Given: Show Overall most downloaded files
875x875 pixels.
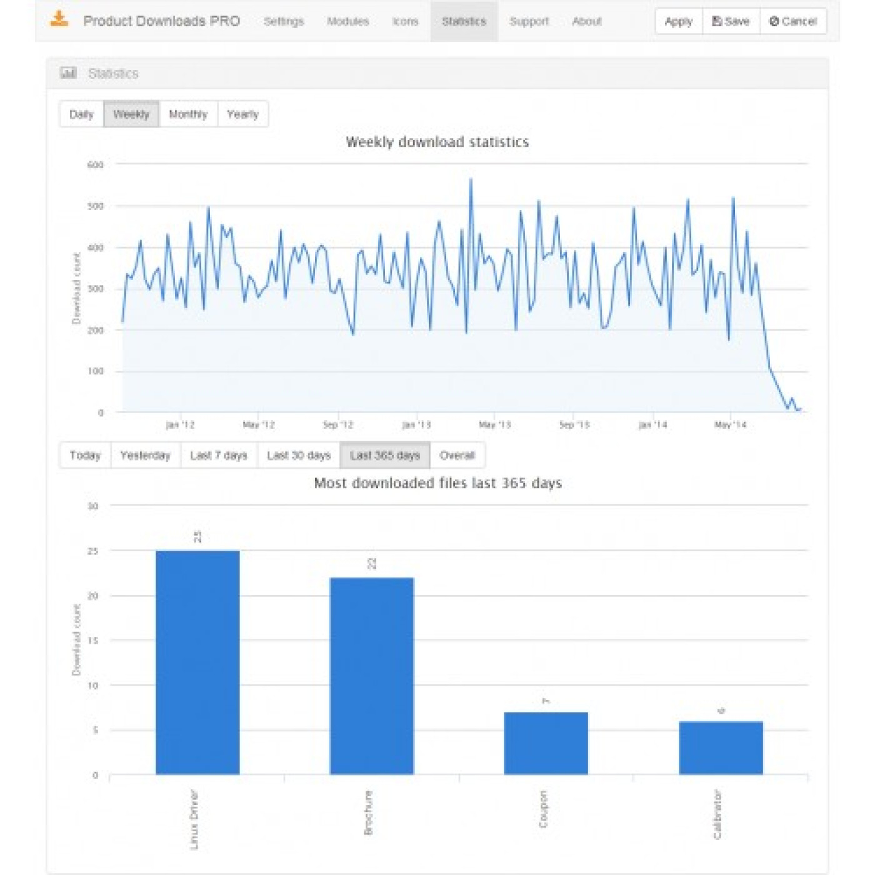Looking at the screenshot, I should click(x=457, y=456).
